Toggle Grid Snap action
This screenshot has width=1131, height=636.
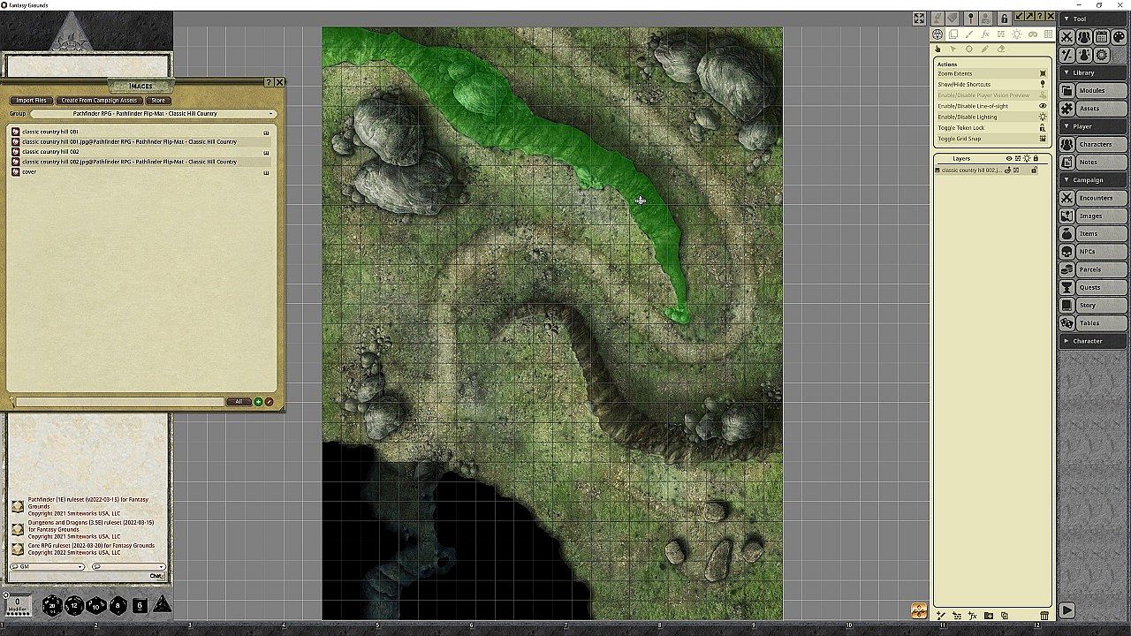click(992, 139)
